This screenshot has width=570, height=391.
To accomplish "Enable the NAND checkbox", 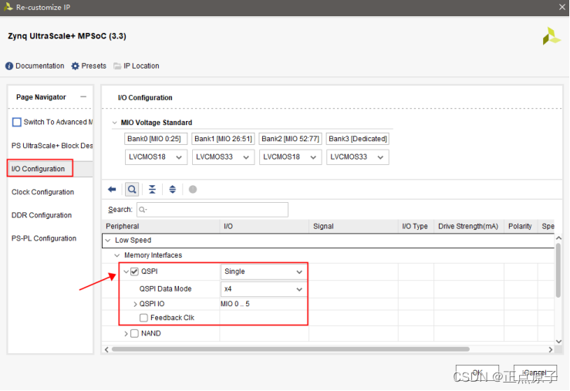I will click(134, 333).
